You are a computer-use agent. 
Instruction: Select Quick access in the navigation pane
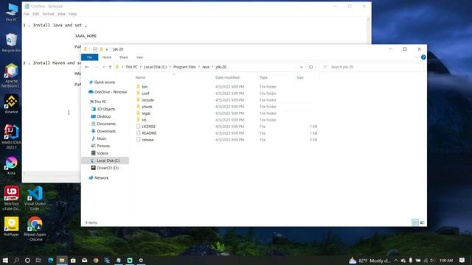pyautogui.click(x=105, y=82)
